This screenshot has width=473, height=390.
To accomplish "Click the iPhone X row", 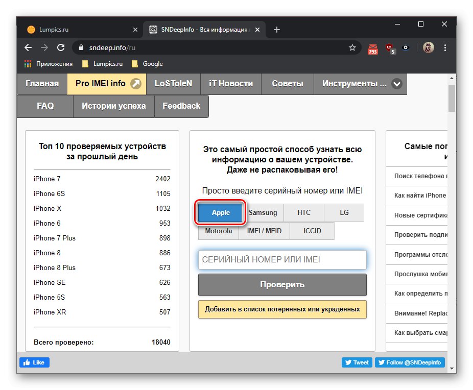I will pyautogui.click(x=102, y=208).
